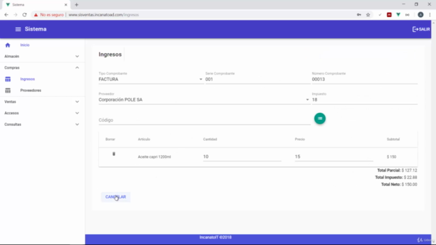Click the Total Impuesto $ 22.88 line
Viewport: 436px width, 245px height.
[396, 177]
